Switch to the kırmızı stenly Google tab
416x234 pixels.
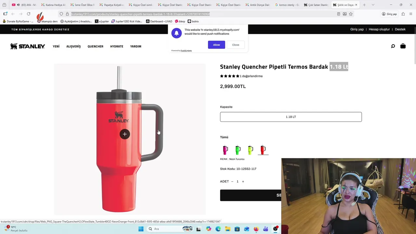coord(287,5)
